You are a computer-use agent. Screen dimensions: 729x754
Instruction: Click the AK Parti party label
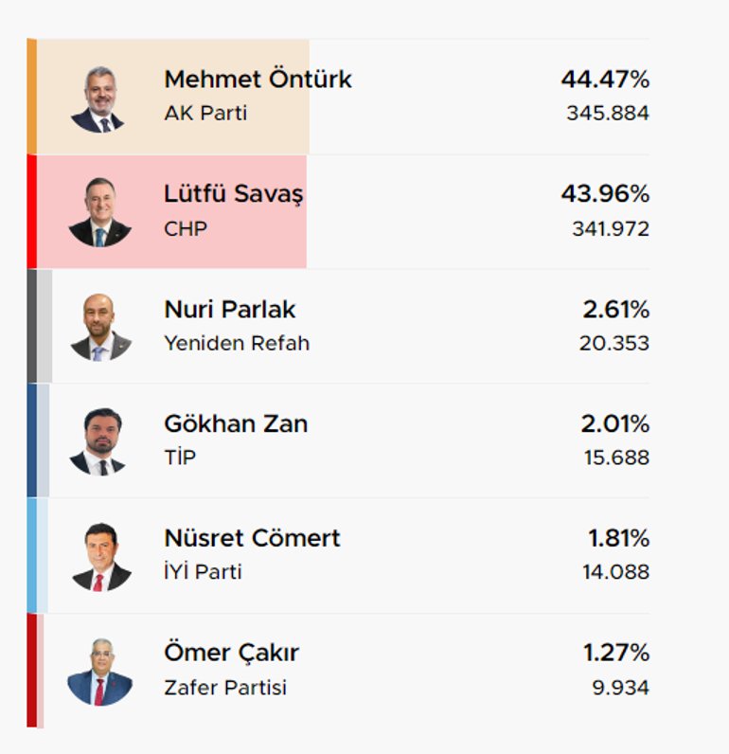coord(205,113)
